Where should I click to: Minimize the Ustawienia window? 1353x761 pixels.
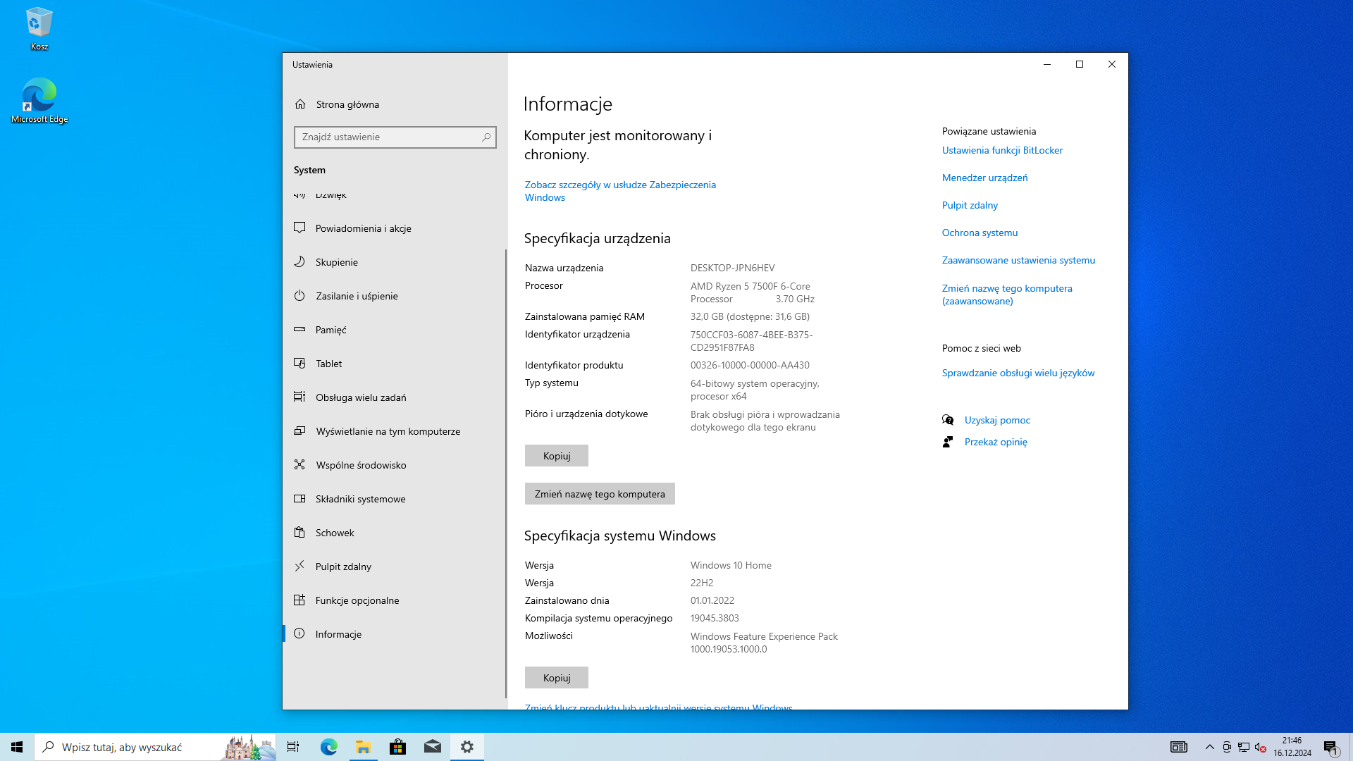click(1047, 64)
